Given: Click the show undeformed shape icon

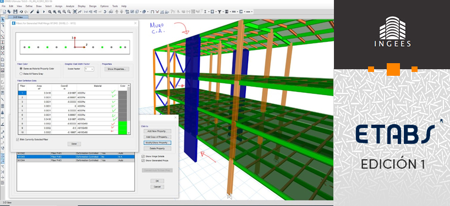Looking at the screenshot, I should (152, 12).
